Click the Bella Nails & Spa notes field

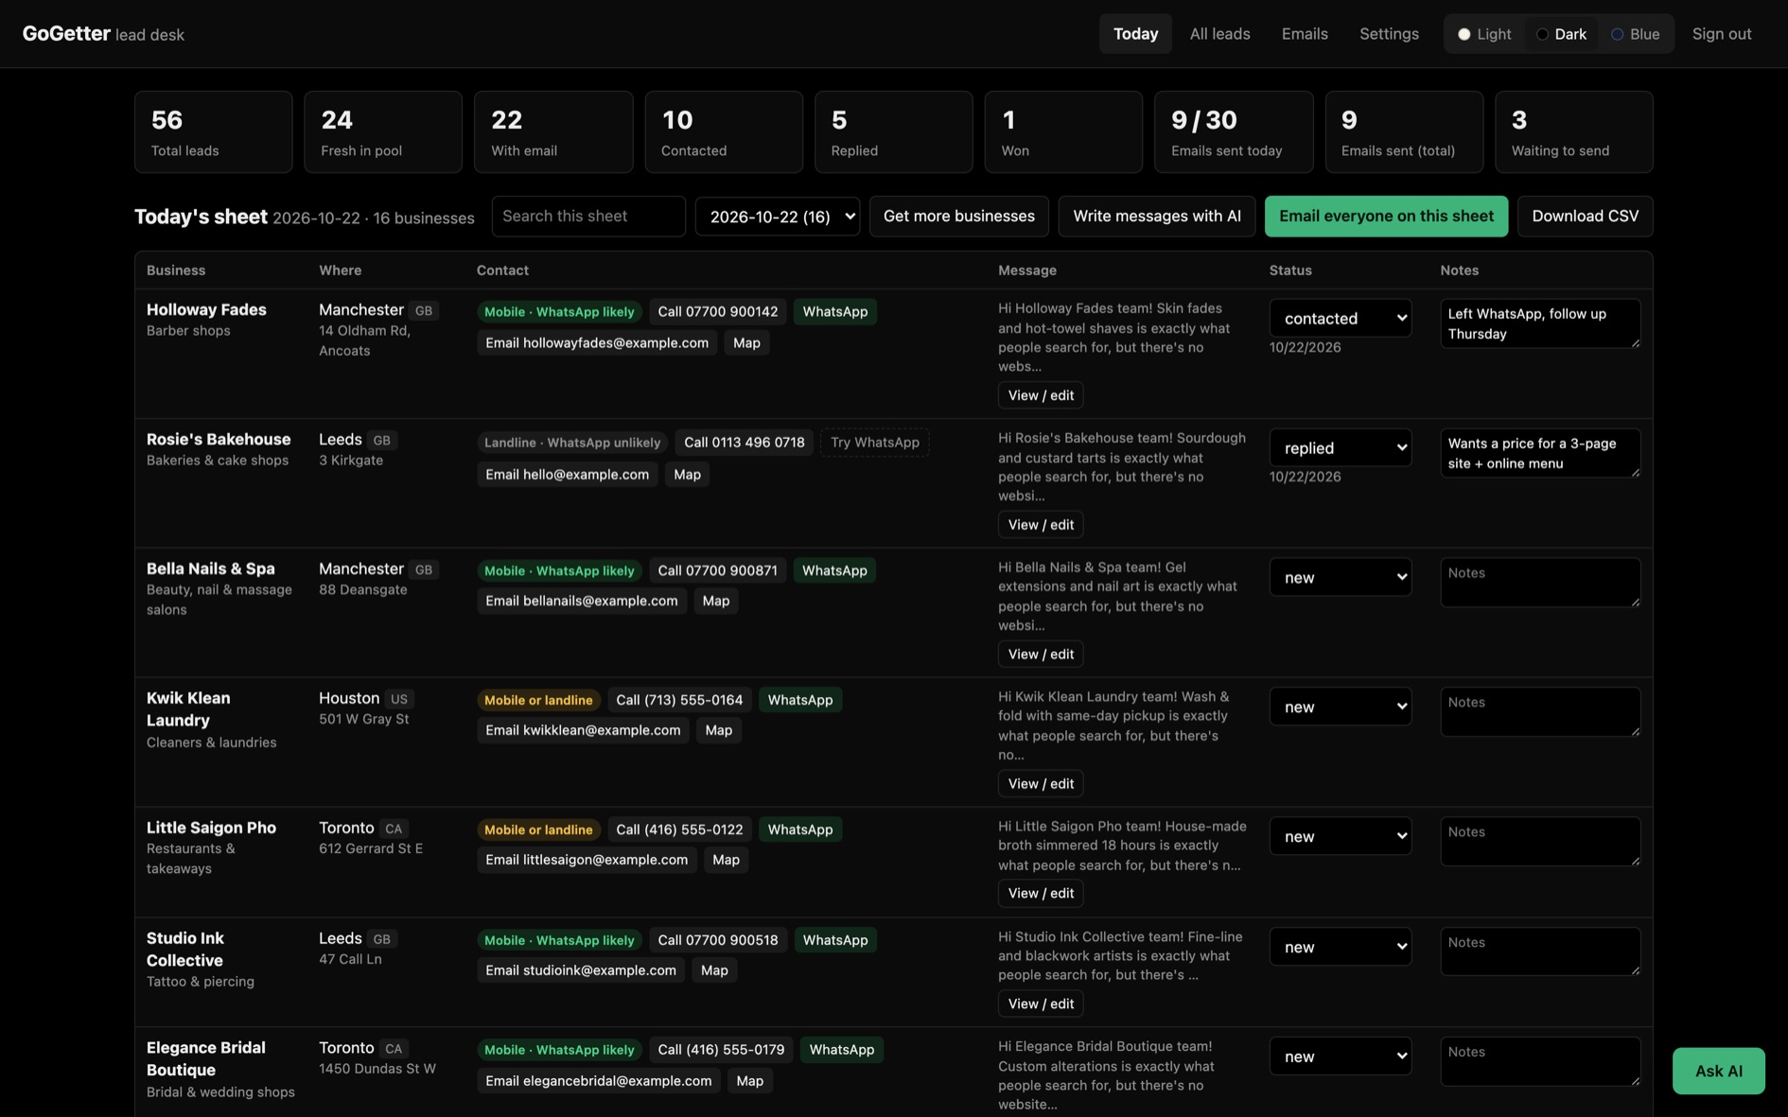(1540, 584)
